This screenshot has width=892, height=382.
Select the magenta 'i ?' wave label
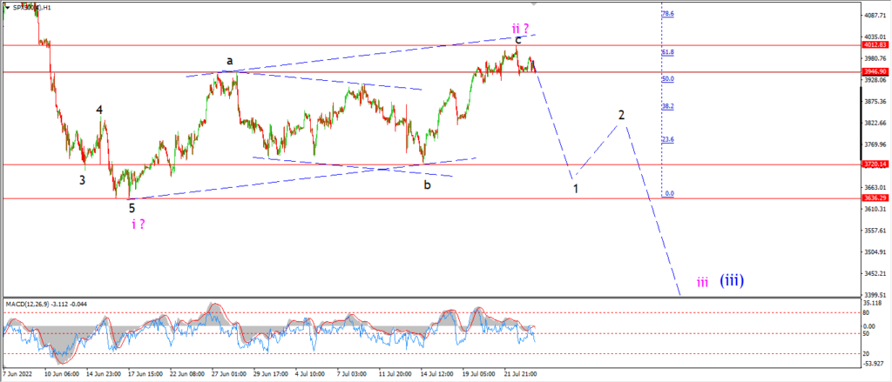pos(138,224)
